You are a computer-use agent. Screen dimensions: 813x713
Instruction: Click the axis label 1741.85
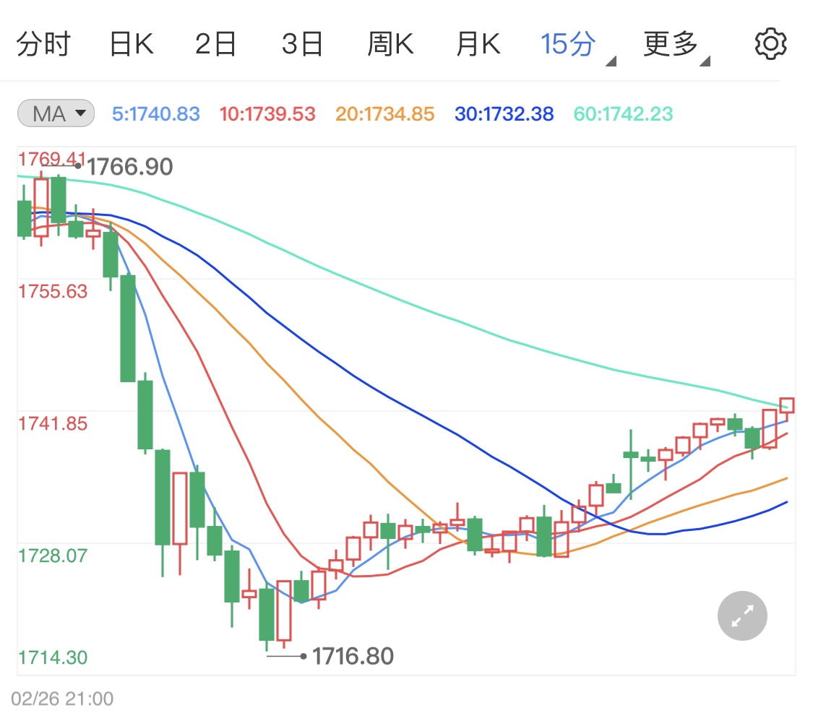tap(53, 423)
